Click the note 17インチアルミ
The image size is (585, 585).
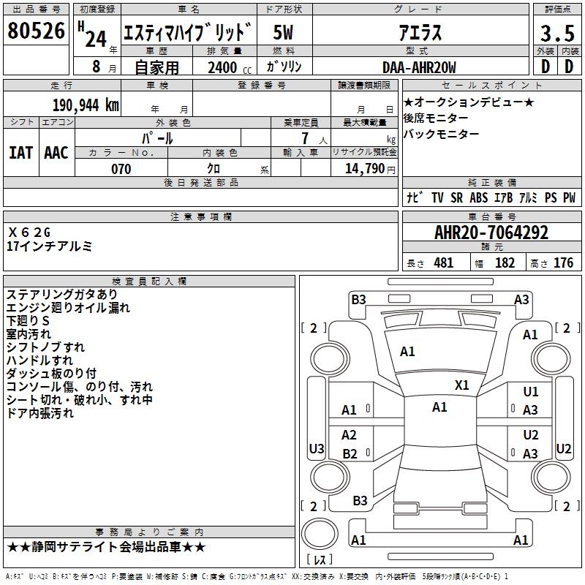coord(49,246)
